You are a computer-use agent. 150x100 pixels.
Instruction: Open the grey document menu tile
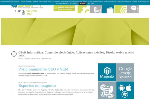96,9
